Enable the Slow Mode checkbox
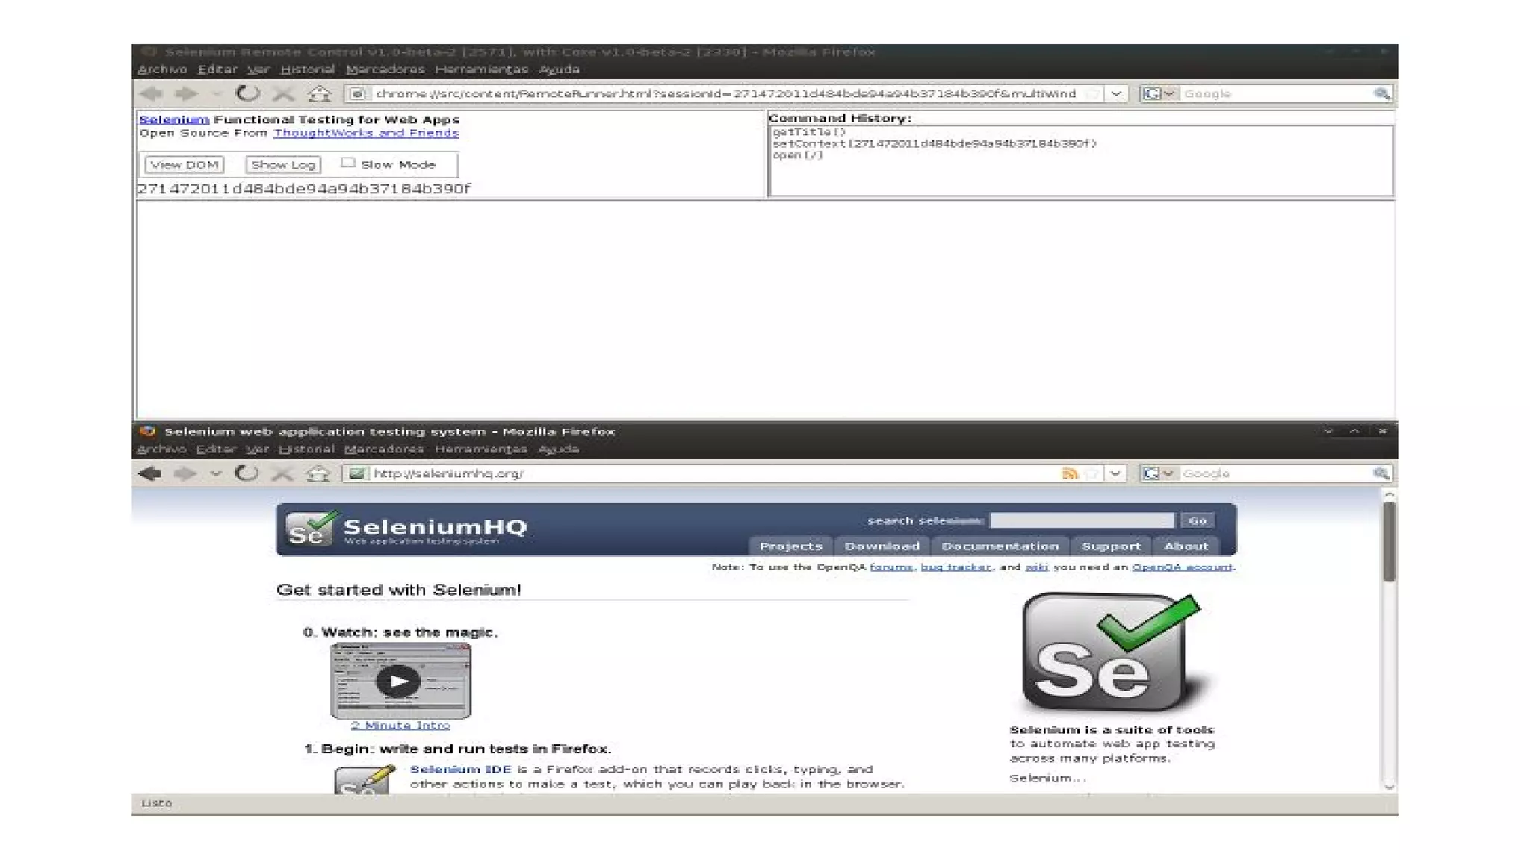This screenshot has width=1530, height=860. click(x=347, y=163)
